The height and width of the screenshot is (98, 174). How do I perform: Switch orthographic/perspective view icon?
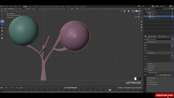[141, 30]
